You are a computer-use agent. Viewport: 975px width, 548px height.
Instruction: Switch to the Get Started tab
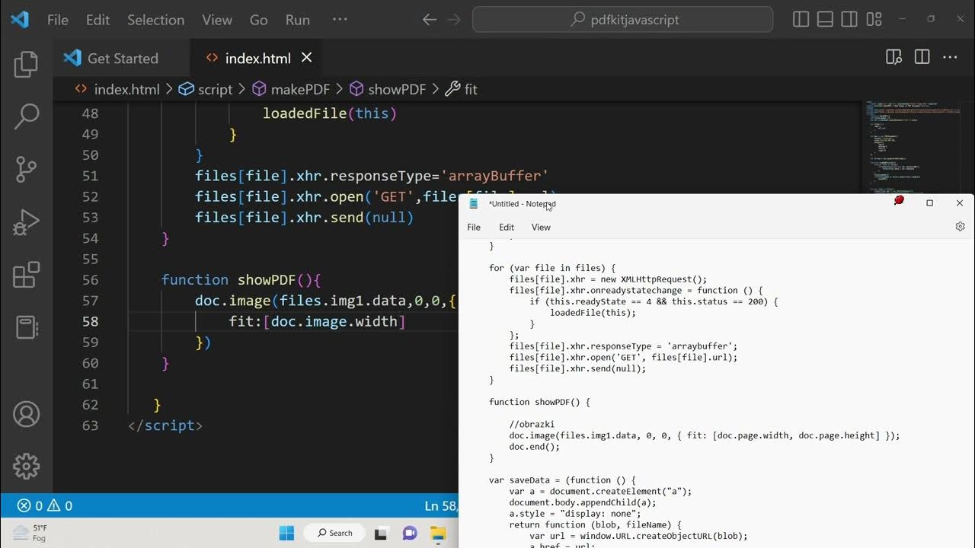click(122, 58)
